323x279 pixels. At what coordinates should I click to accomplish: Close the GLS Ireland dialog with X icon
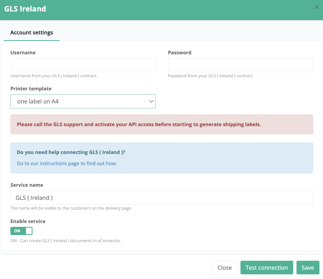pos(317,7)
